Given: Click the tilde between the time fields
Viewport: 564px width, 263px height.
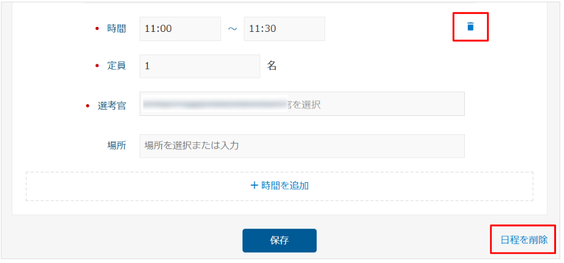Looking at the screenshot, I should (232, 29).
